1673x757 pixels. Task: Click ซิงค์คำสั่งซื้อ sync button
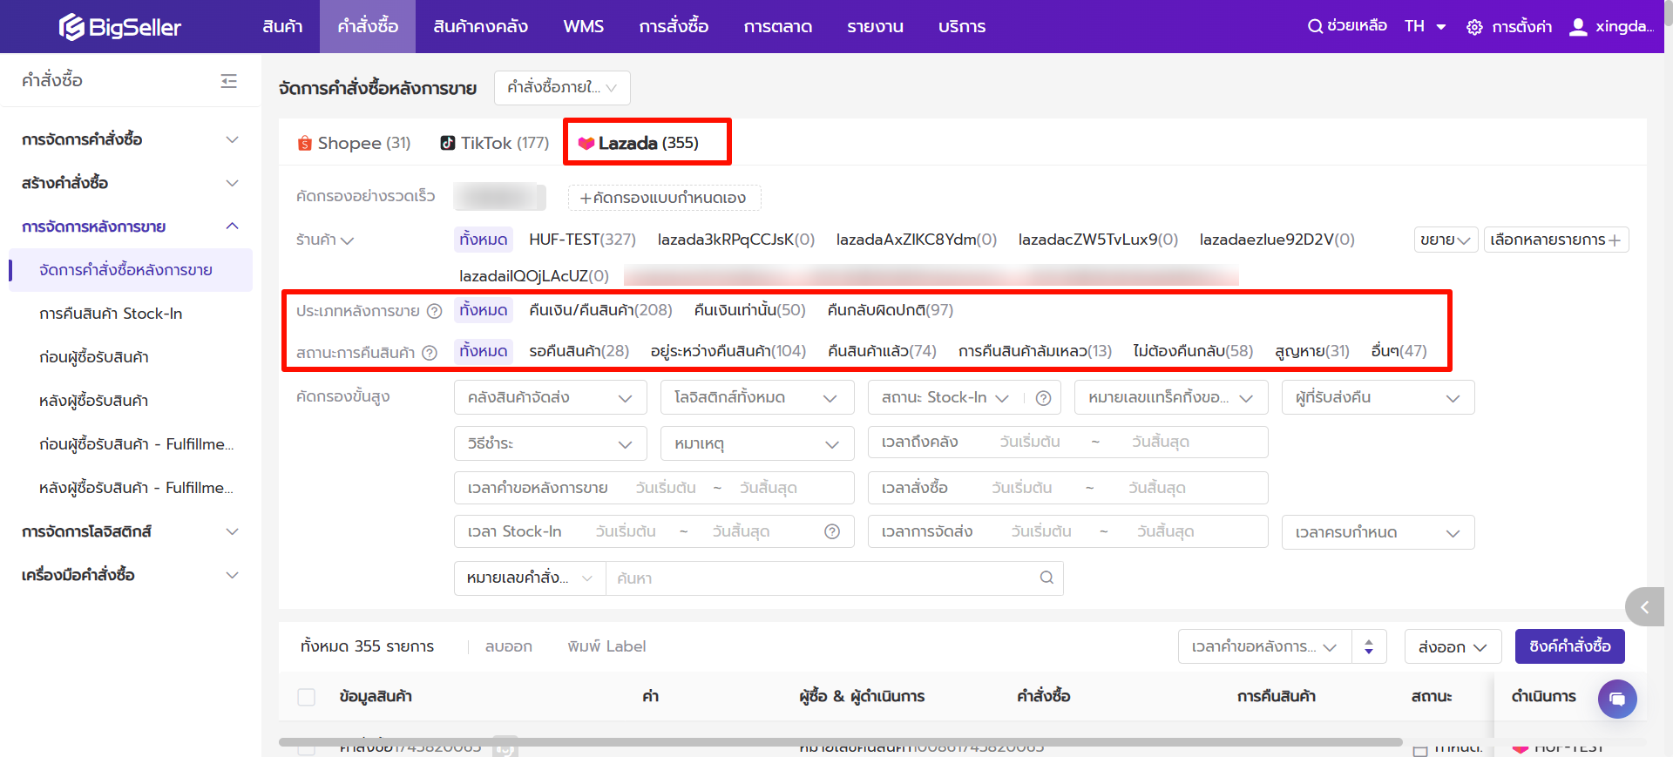(1570, 646)
